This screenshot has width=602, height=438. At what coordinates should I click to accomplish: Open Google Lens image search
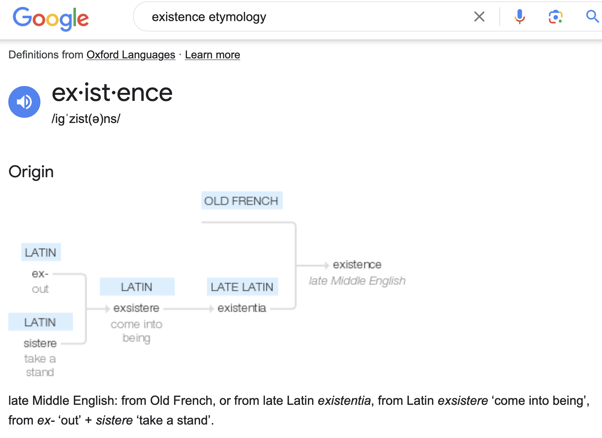[x=555, y=17]
